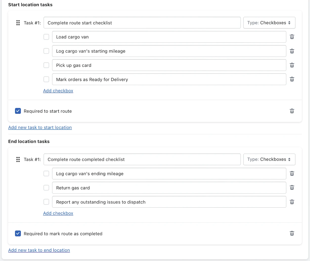Delete the start location task via trash icon
The image size is (310, 261).
pos(292,111)
